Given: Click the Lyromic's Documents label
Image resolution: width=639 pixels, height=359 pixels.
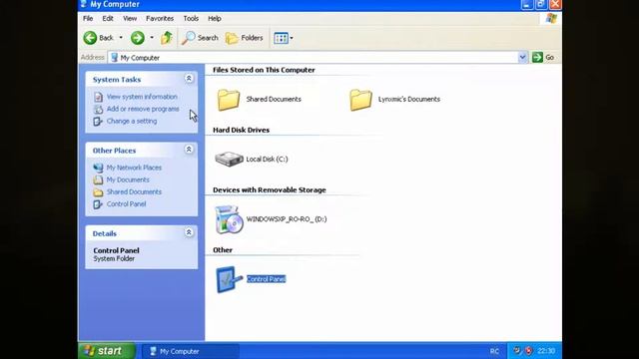Looking at the screenshot, I should point(409,99).
